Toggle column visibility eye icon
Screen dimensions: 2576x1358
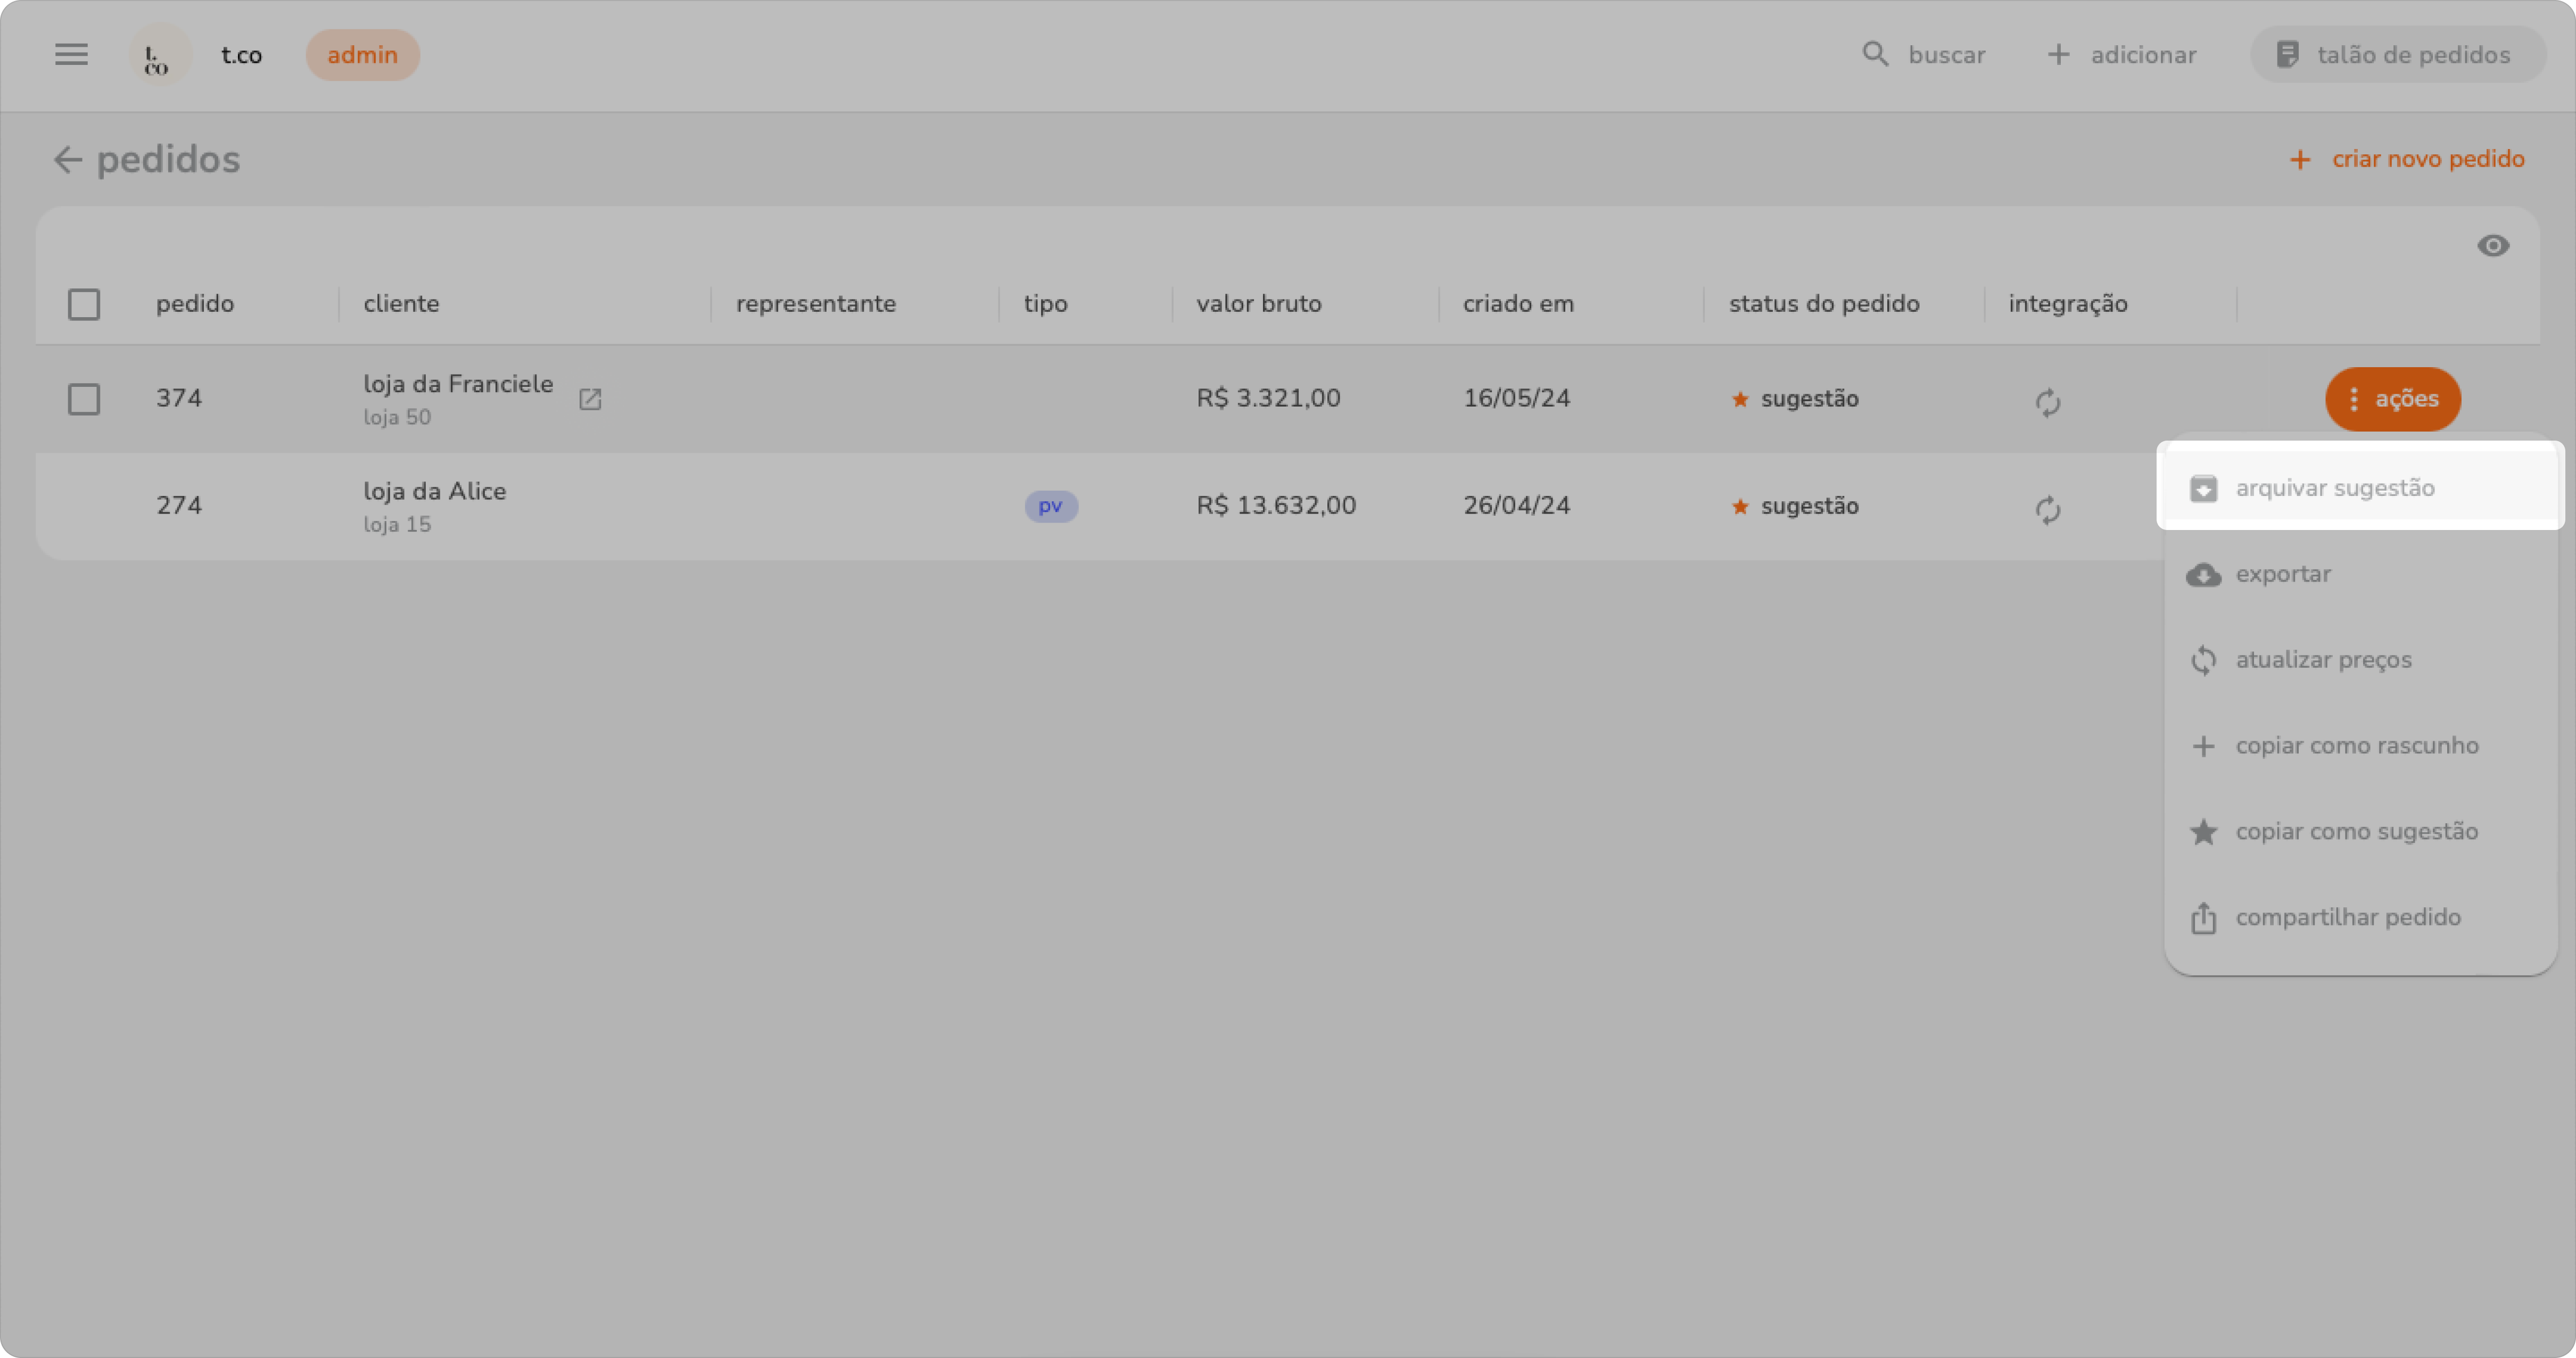click(2493, 246)
